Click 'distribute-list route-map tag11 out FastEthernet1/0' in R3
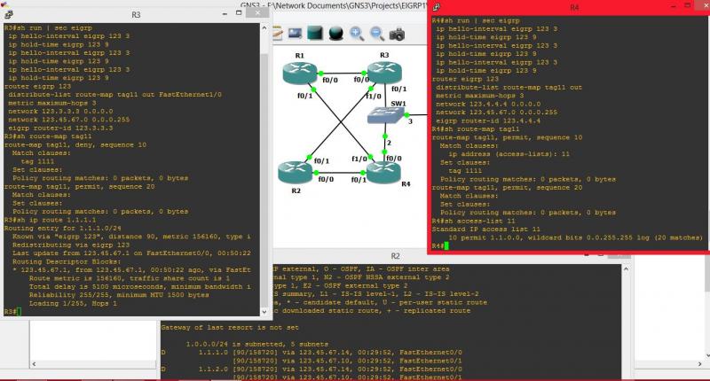 coord(115,95)
